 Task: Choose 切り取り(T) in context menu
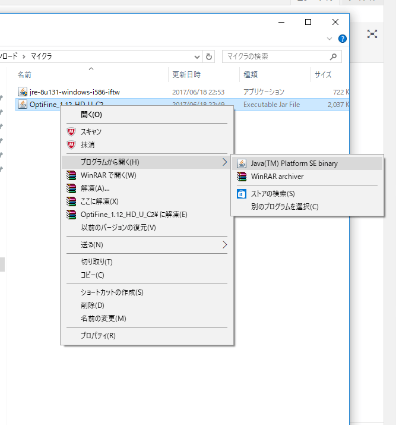point(147,262)
